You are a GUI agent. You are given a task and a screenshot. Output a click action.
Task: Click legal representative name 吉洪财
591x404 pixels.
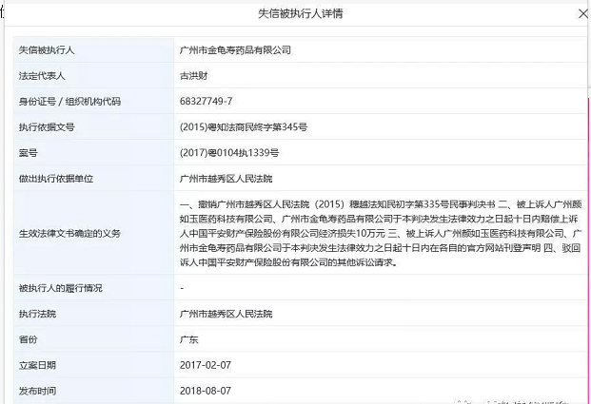(x=194, y=74)
